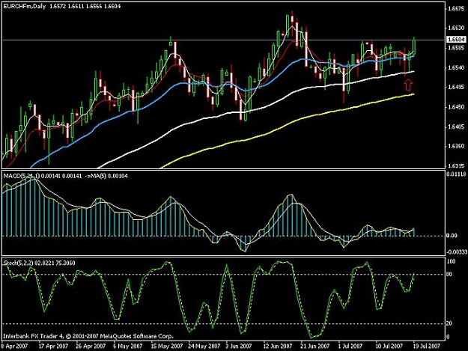Click the 10 Jul 2007 date label
The image size is (468, 351).
pyautogui.click(x=389, y=347)
